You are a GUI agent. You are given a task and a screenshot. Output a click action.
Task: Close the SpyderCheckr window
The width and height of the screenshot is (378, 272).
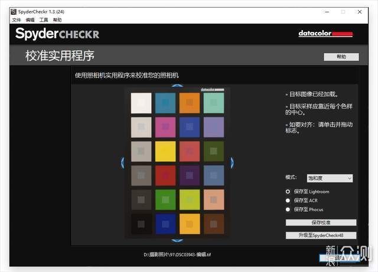point(360,12)
